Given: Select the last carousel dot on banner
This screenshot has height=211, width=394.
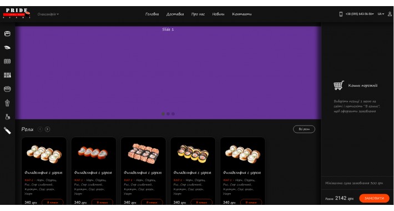Looking at the screenshot, I should 173,114.
